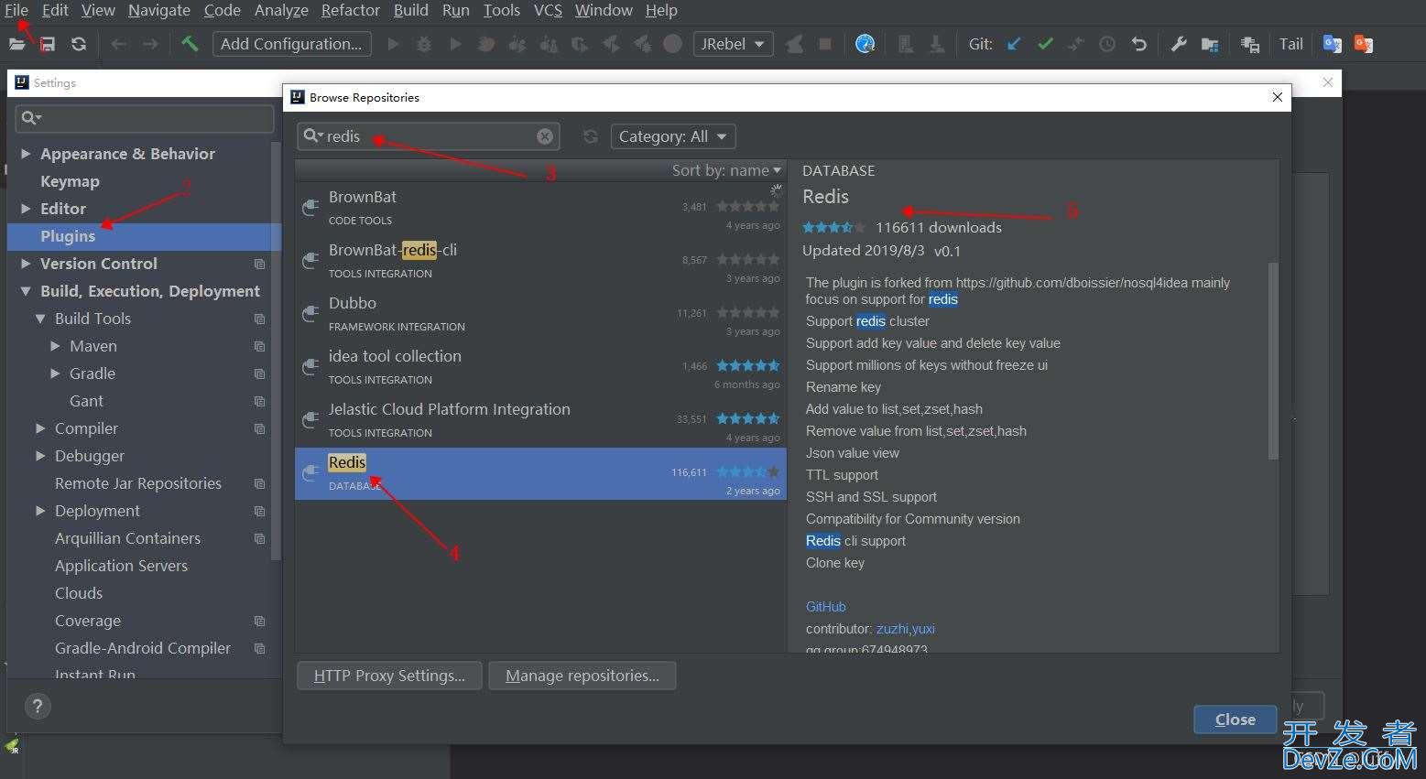Click the refresh icon beside the search box
The height and width of the screenshot is (779, 1426).
click(591, 136)
